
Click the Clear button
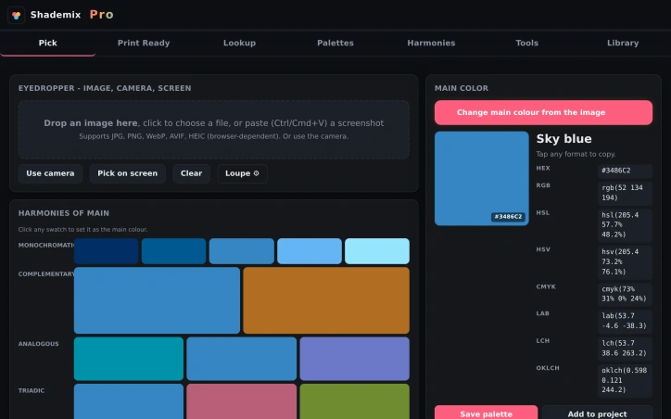(191, 173)
